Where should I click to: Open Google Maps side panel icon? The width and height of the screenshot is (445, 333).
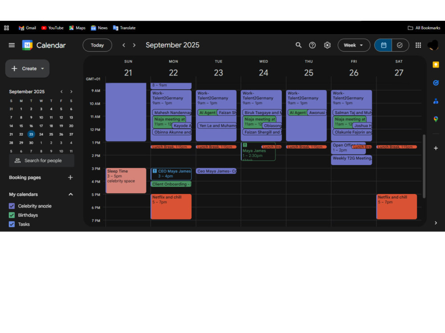coord(436,119)
